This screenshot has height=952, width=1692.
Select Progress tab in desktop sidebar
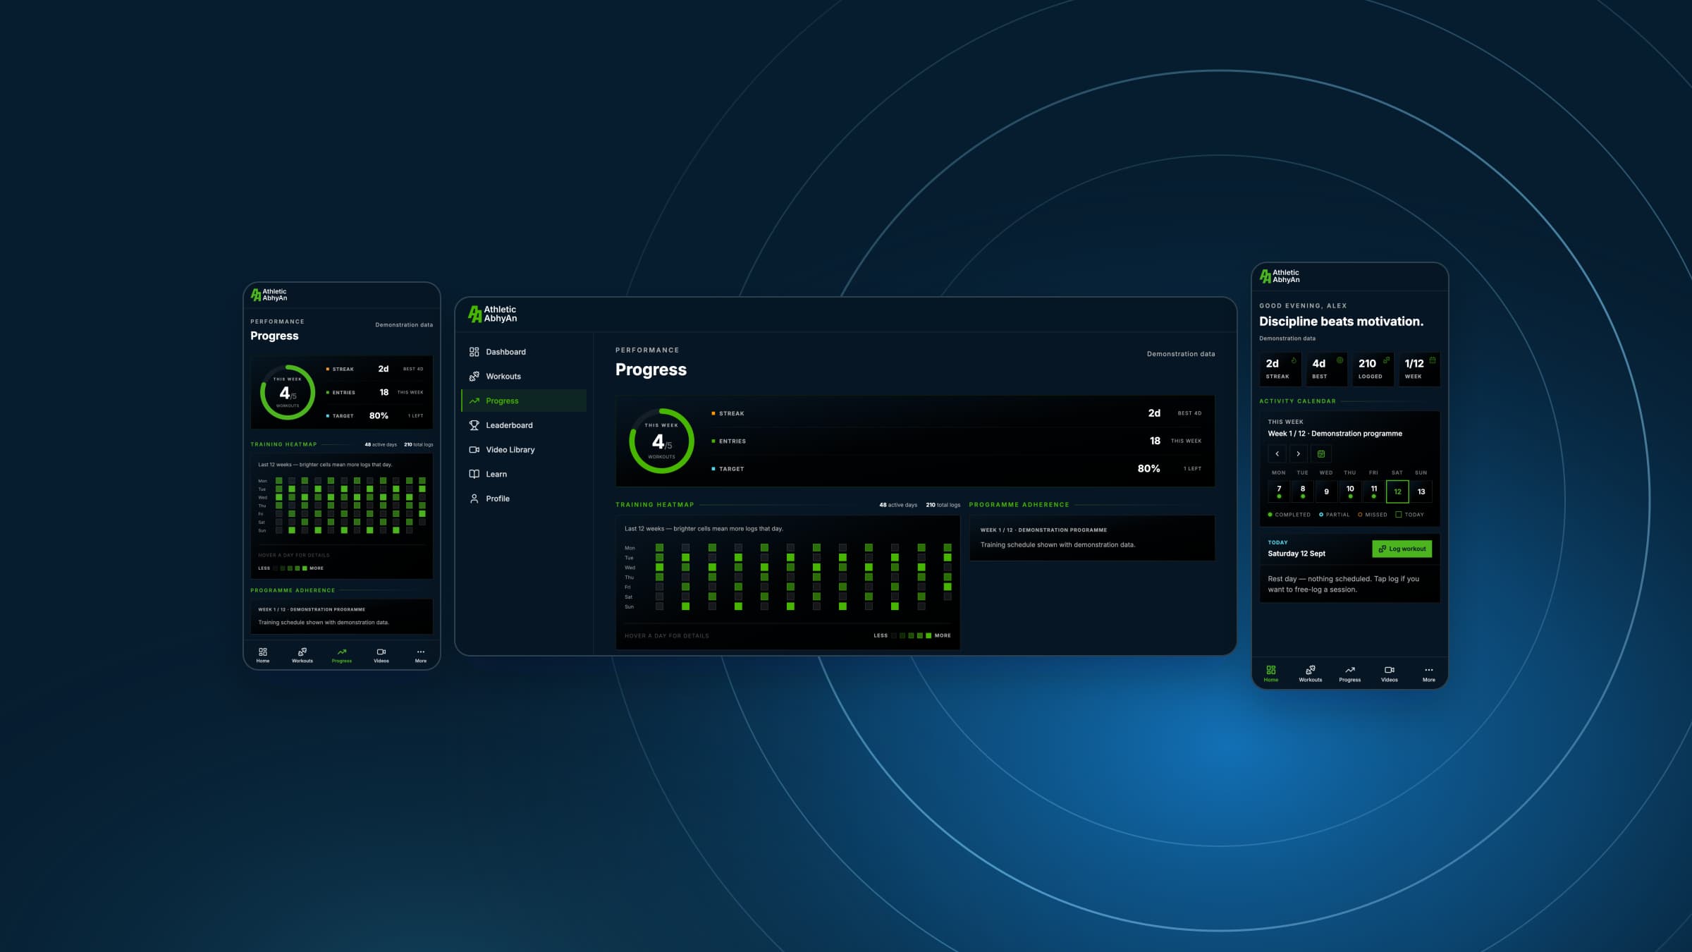pyautogui.click(x=524, y=401)
